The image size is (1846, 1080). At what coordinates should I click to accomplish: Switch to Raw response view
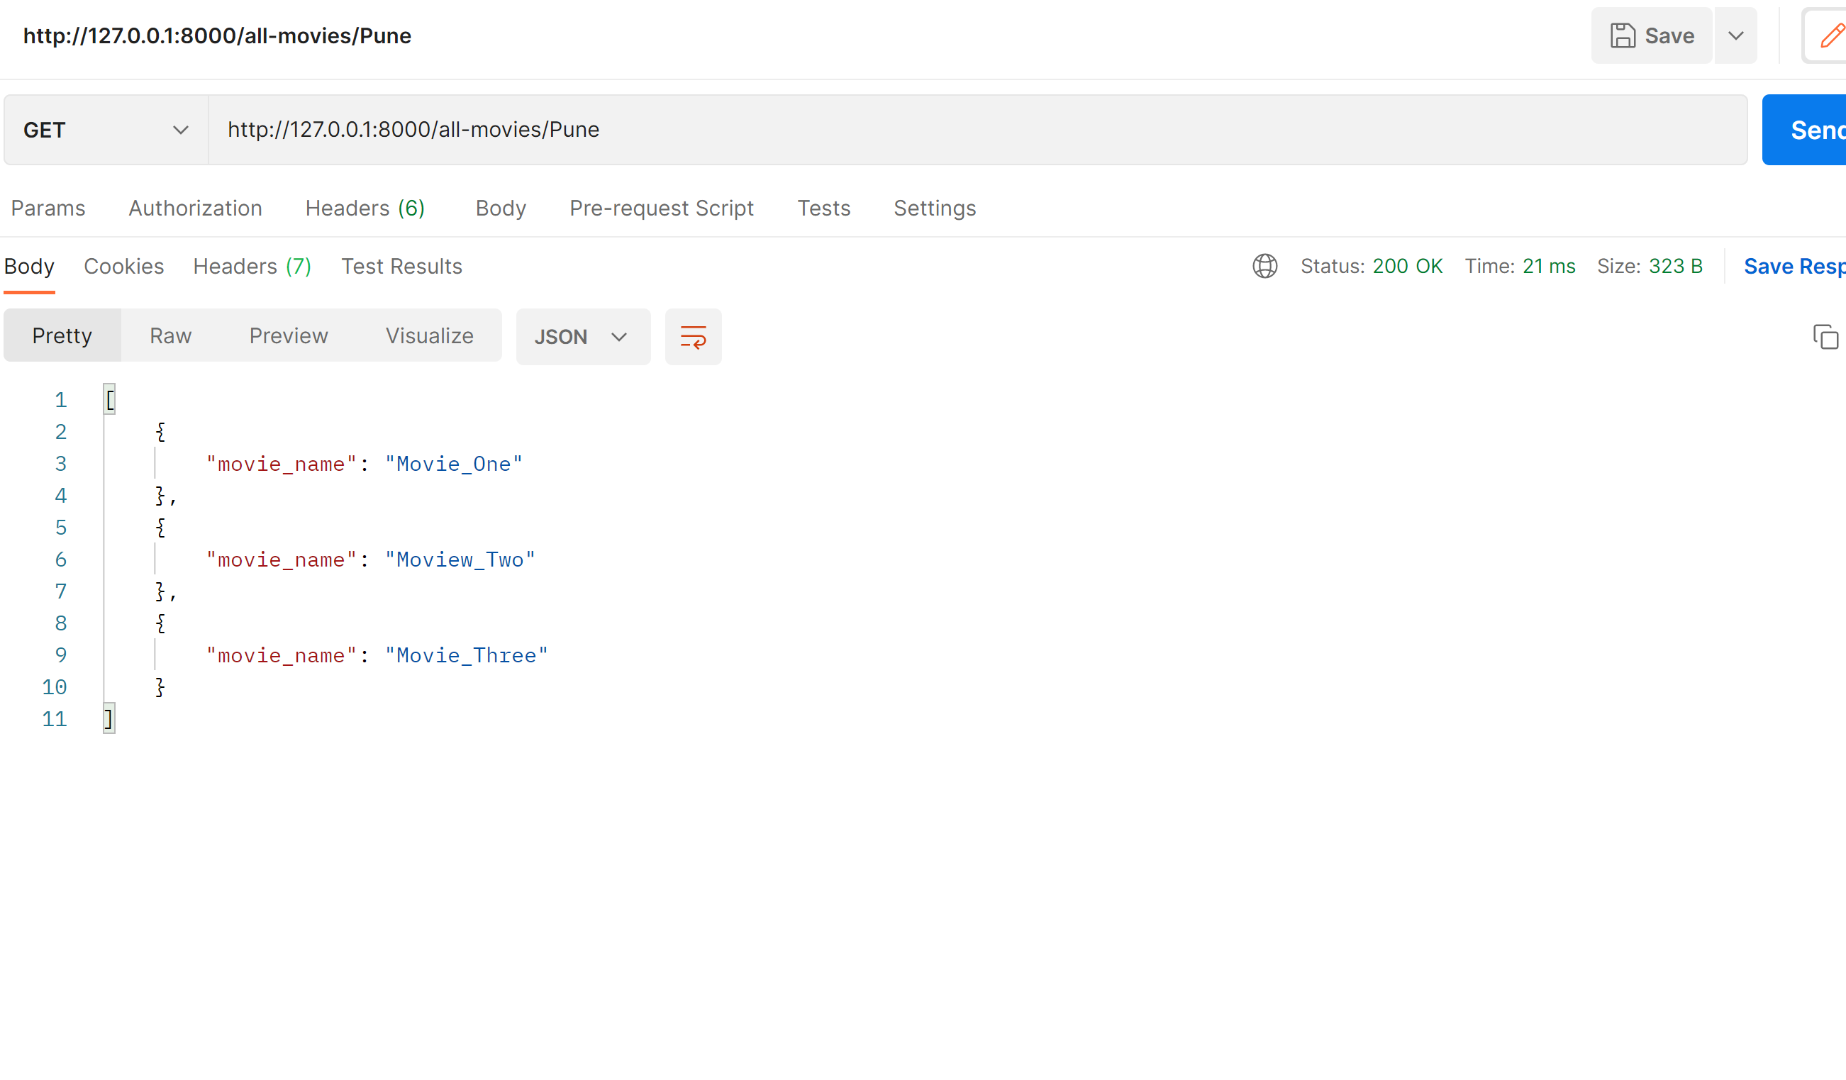(x=170, y=335)
